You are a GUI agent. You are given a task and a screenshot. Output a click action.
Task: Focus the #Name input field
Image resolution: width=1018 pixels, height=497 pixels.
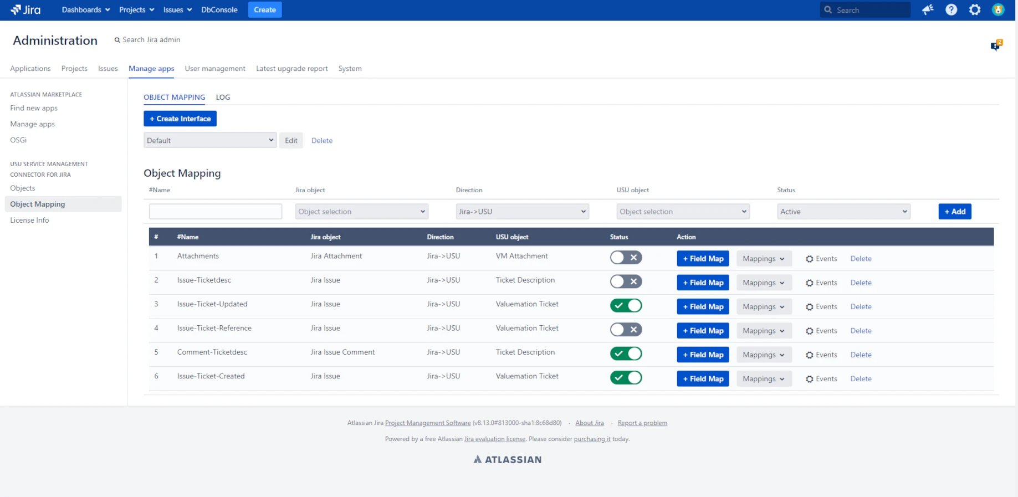coord(216,212)
